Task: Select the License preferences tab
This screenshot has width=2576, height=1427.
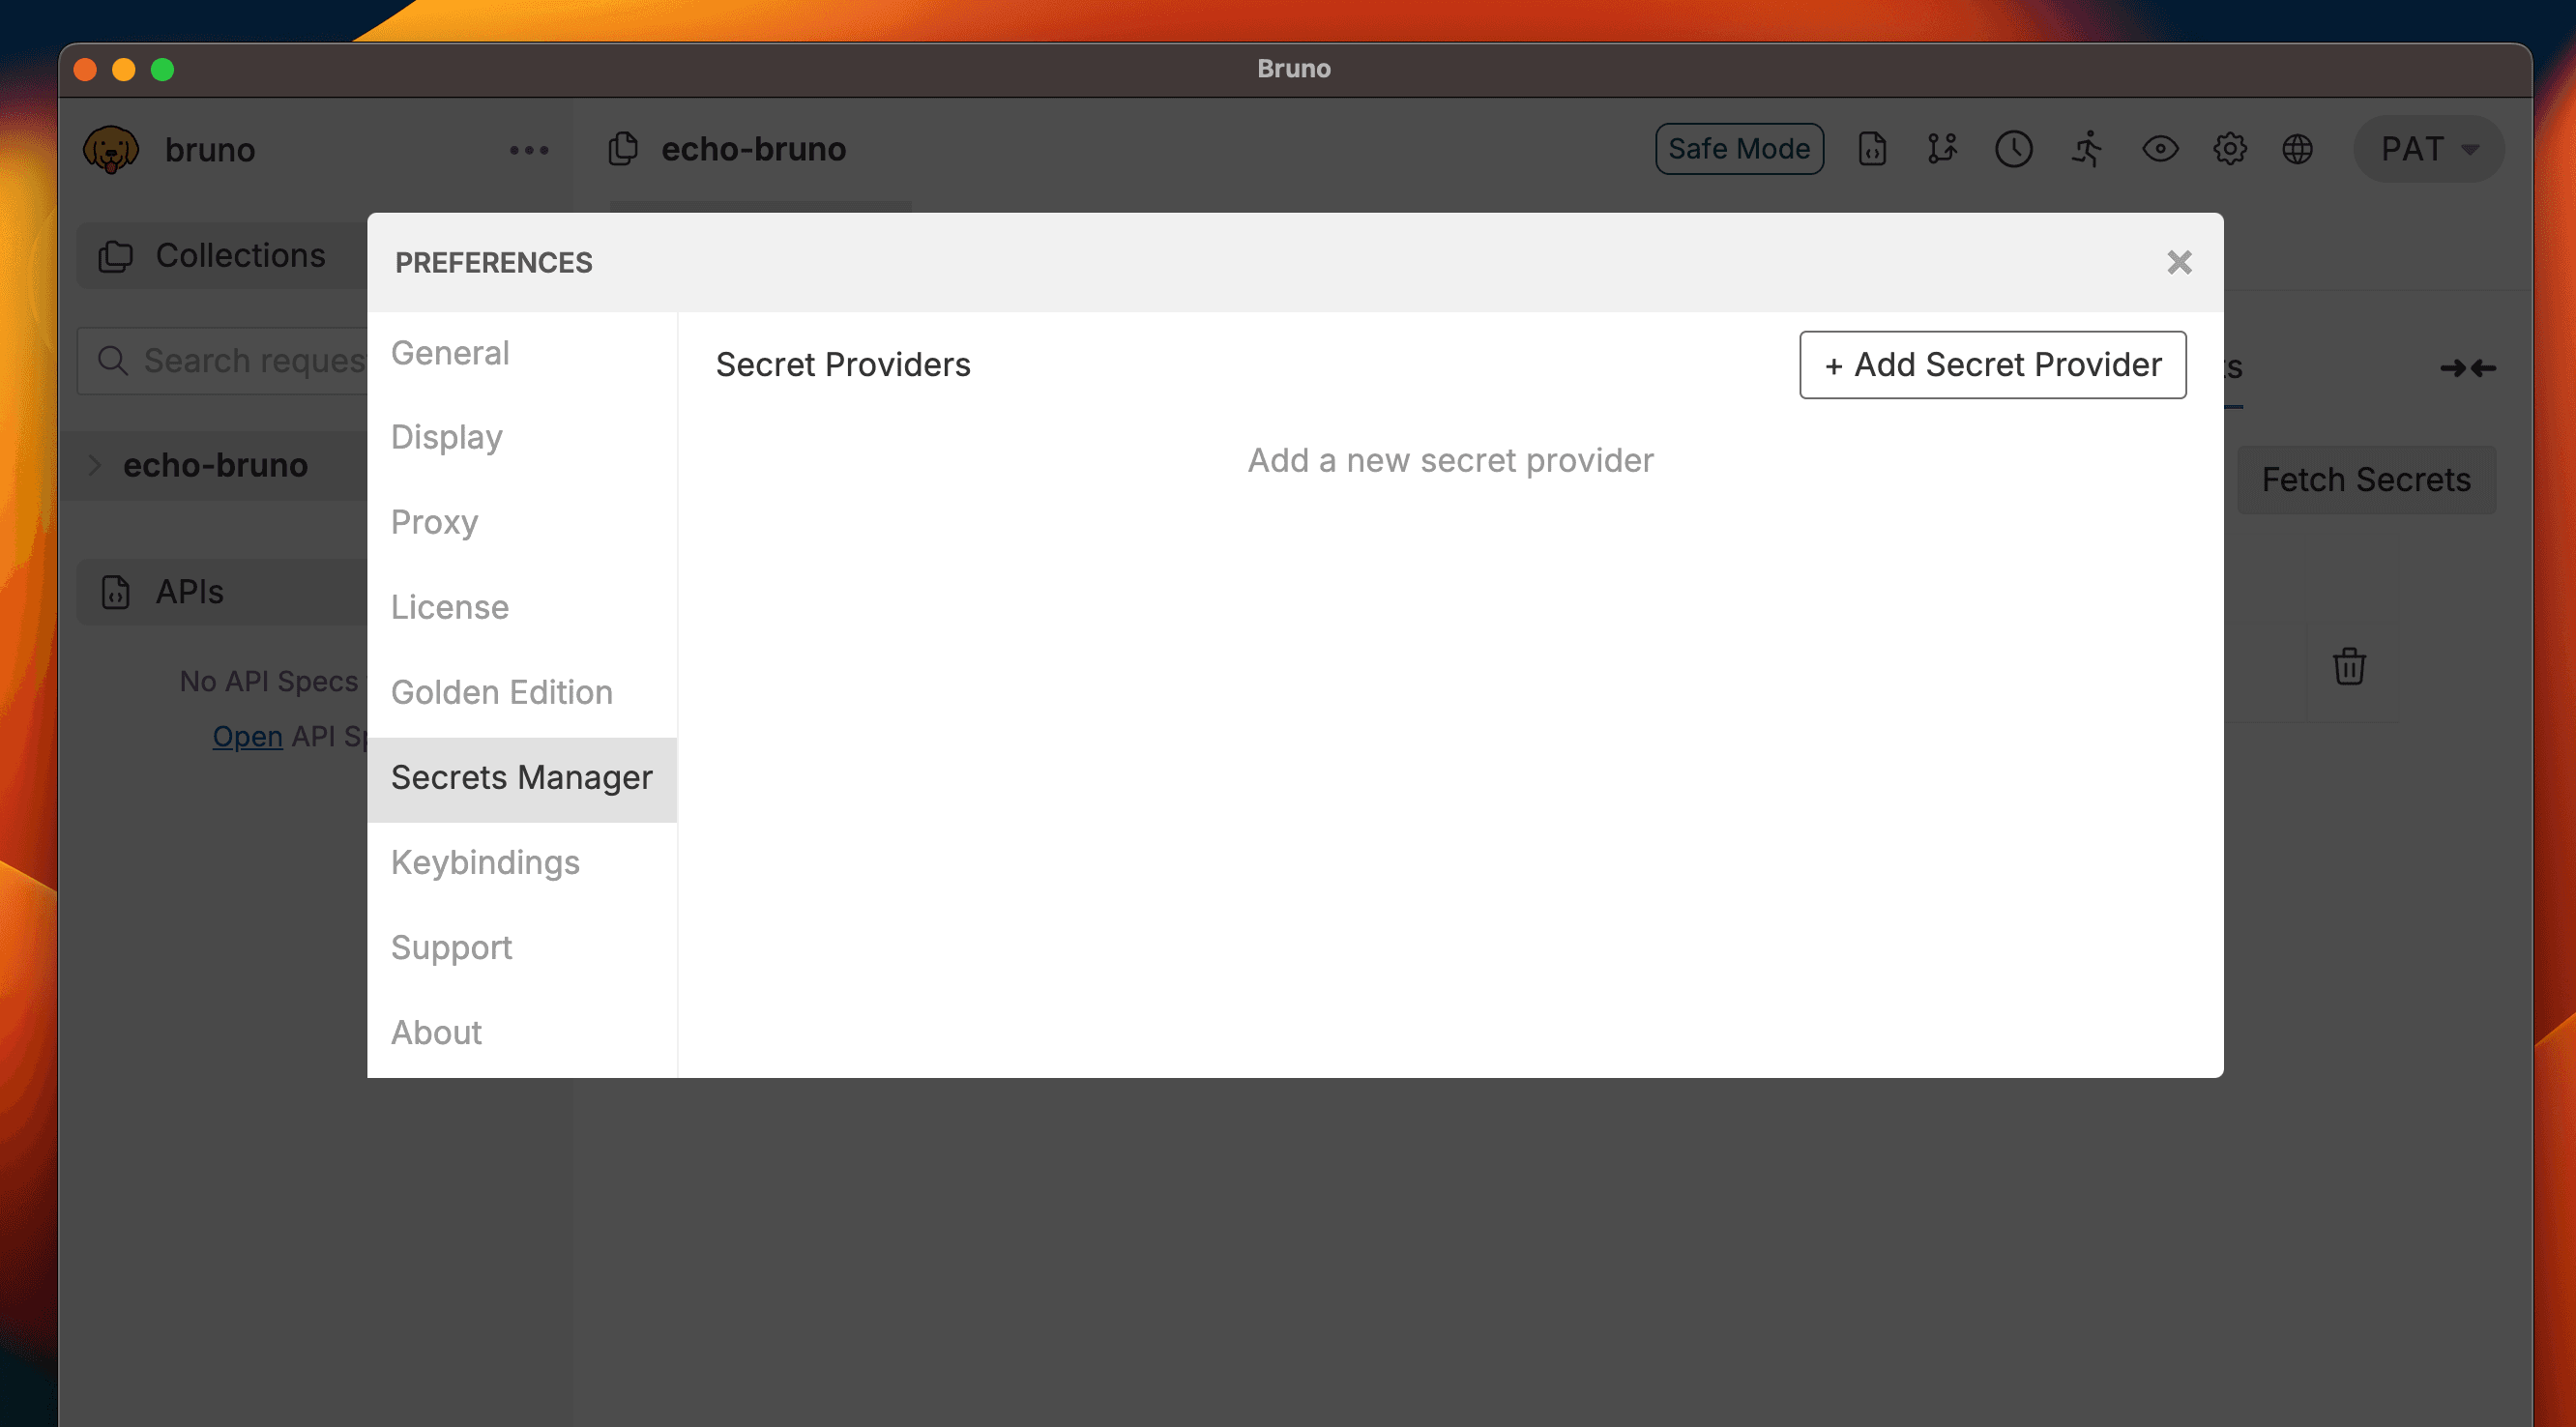Action: click(x=522, y=608)
